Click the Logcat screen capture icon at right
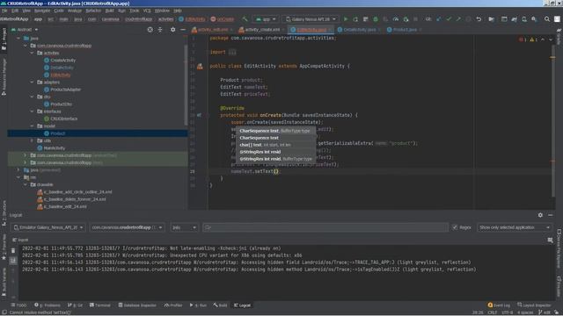 (x=551, y=241)
